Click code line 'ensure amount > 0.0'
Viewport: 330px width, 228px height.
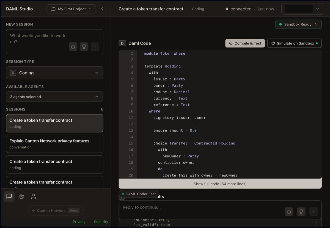pyautogui.click(x=175, y=130)
